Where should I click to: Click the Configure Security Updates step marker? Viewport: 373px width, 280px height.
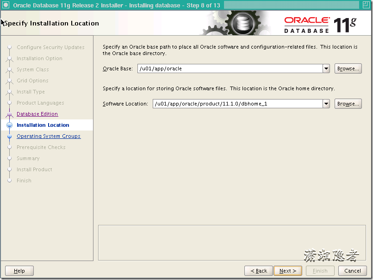[10, 47]
